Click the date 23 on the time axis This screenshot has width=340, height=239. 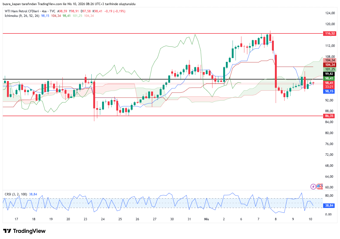click(85, 219)
